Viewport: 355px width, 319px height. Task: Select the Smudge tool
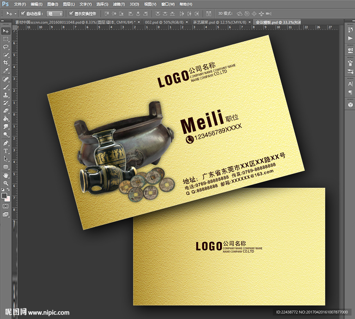tap(6, 127)
